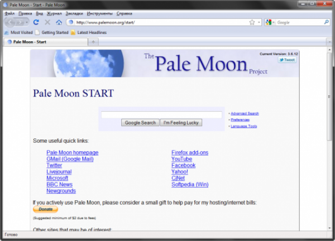The image size is (335, 241).
Task: Click the I'm Feeling Lucky button
Action: coord(181,123)
